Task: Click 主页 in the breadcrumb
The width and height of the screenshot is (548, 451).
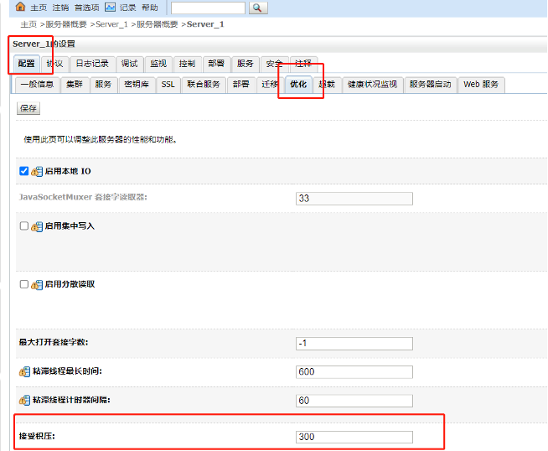Action: coord(28,24)
